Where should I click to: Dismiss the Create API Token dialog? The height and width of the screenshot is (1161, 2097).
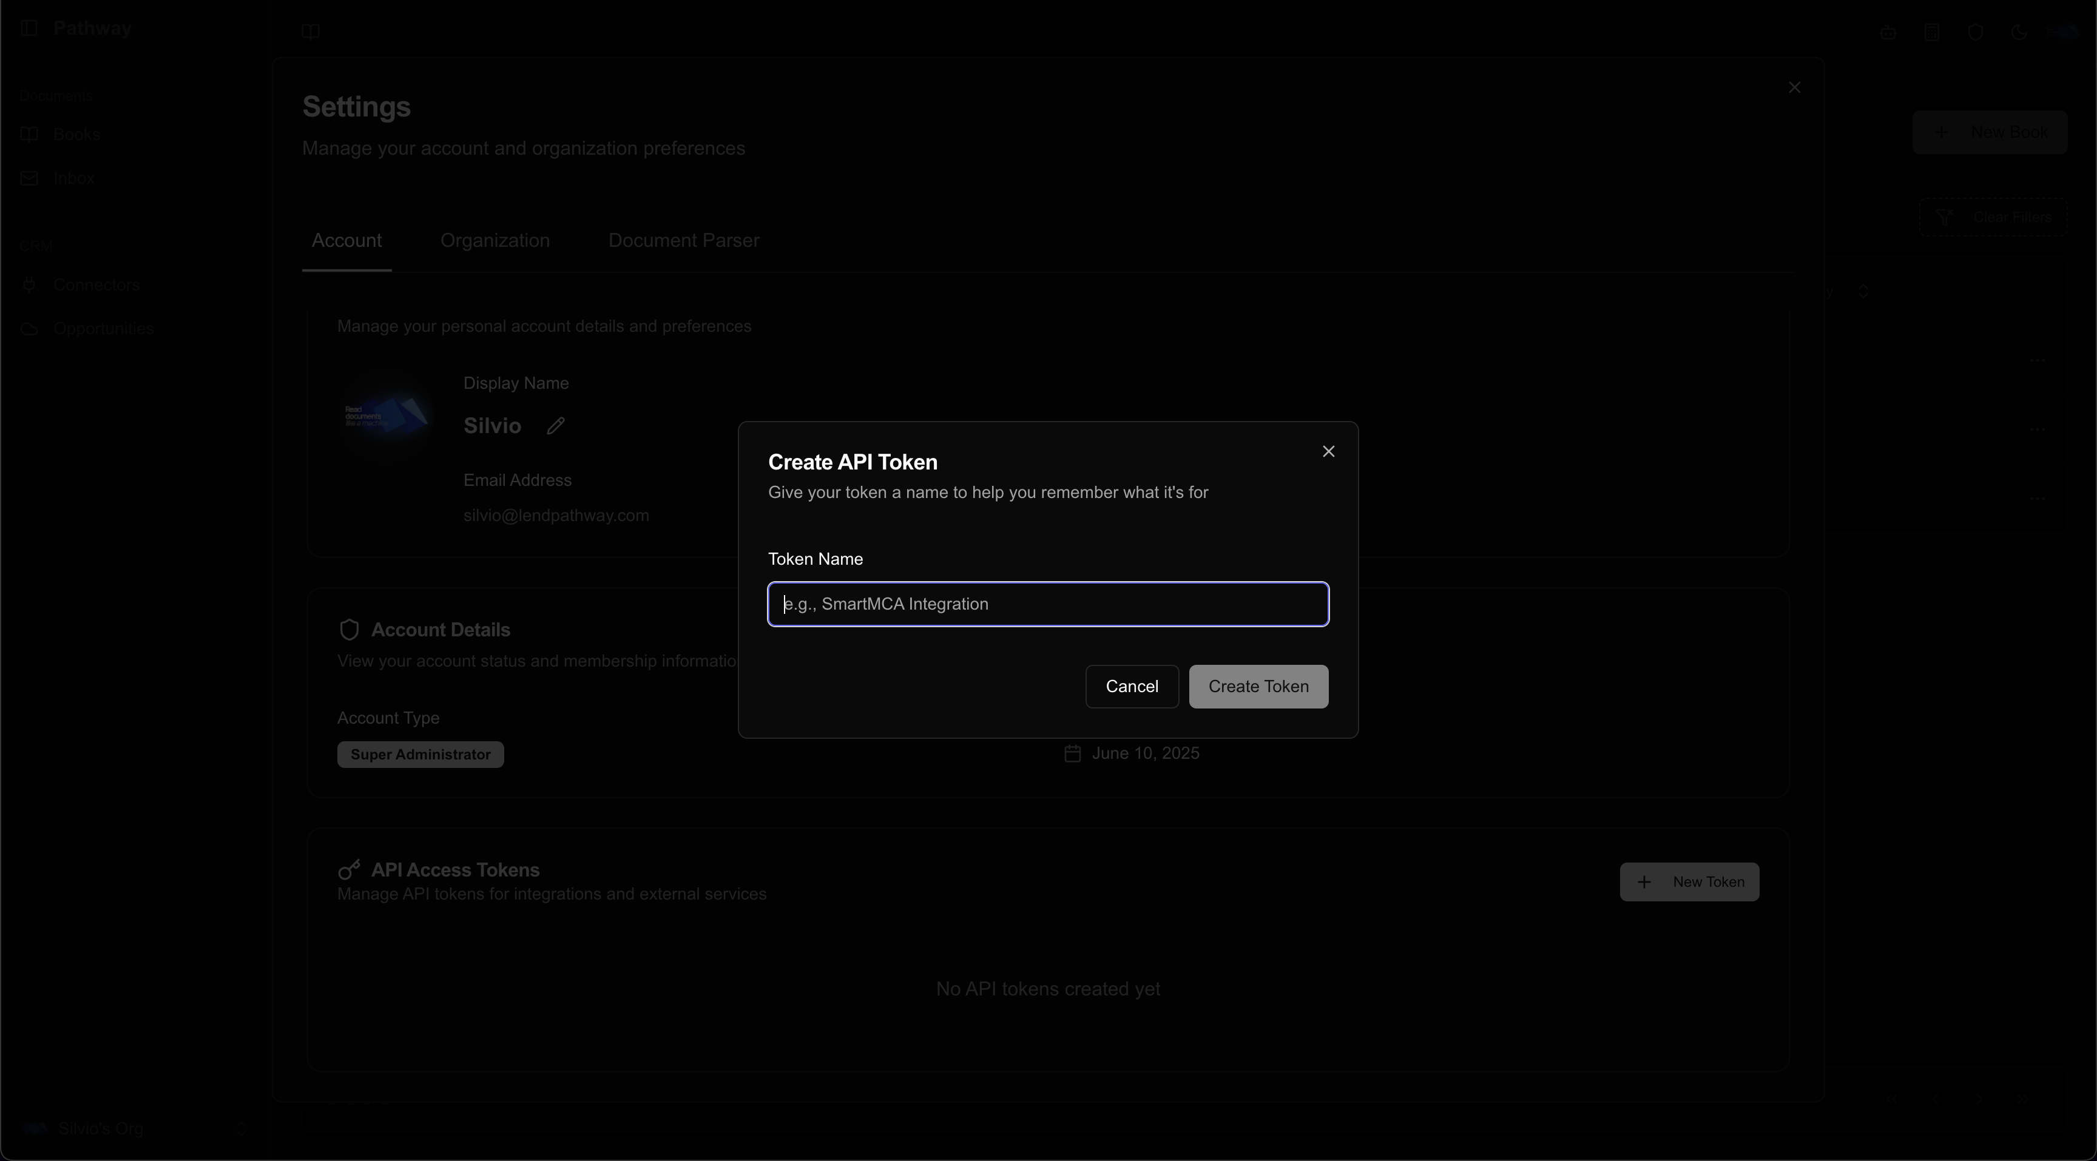pos(1328,451)
